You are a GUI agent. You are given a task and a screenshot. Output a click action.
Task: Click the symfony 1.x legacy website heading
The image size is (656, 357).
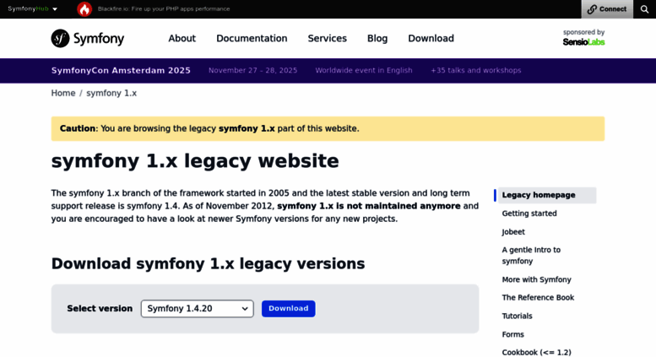[195, 161]
